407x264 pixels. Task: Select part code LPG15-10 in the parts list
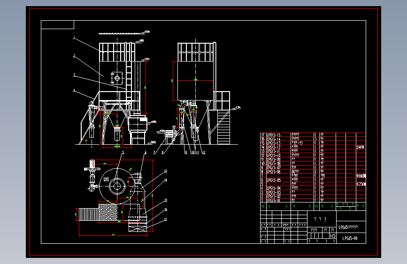point(274,155)
